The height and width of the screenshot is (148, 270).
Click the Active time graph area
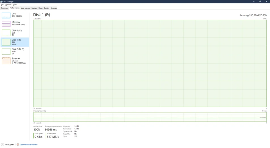click(150, 63)
